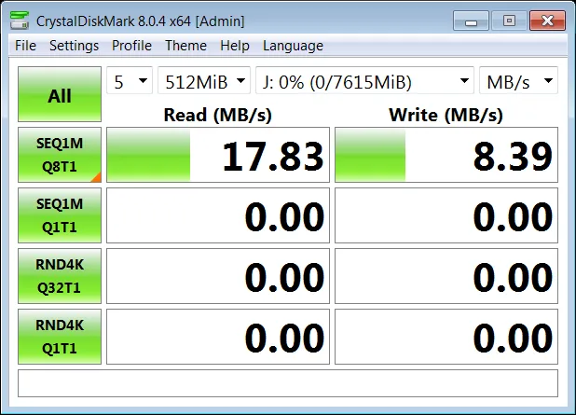Click the empty comment field at bottom

pyautogui.click(x=288, y=383)
